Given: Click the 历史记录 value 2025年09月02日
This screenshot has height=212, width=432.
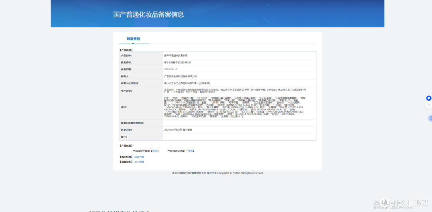Looking at the screenshot, I should point(178,129).
